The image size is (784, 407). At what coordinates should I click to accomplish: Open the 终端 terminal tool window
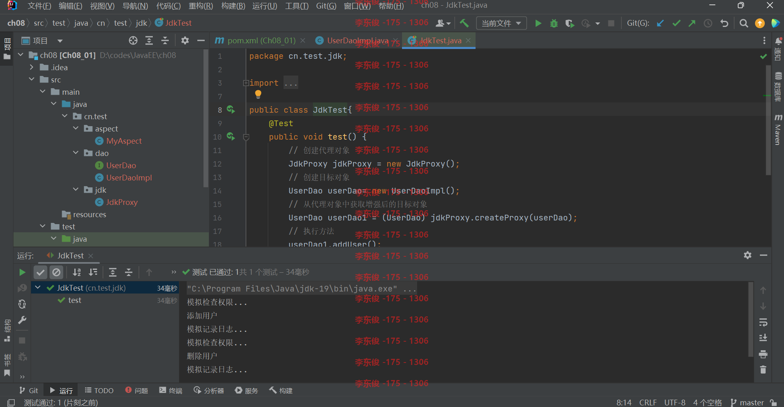tap(171, 391)
